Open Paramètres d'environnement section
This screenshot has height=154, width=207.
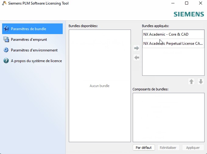click(x=32, y=50)
